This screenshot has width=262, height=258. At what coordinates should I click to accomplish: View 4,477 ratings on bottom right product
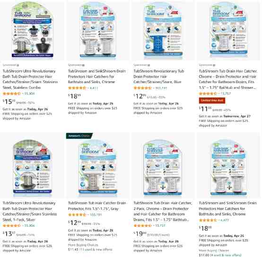(225, 220)
